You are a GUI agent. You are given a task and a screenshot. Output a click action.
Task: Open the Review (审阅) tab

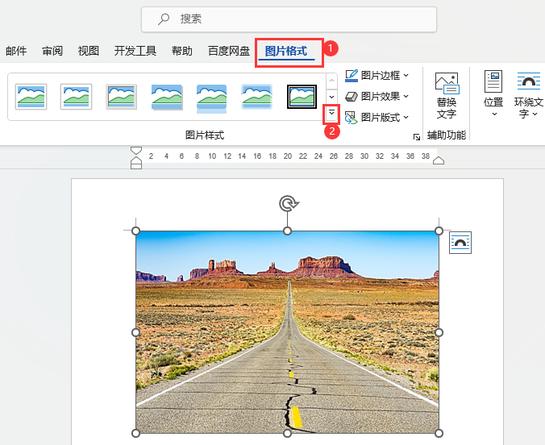(x=52, y=51)
